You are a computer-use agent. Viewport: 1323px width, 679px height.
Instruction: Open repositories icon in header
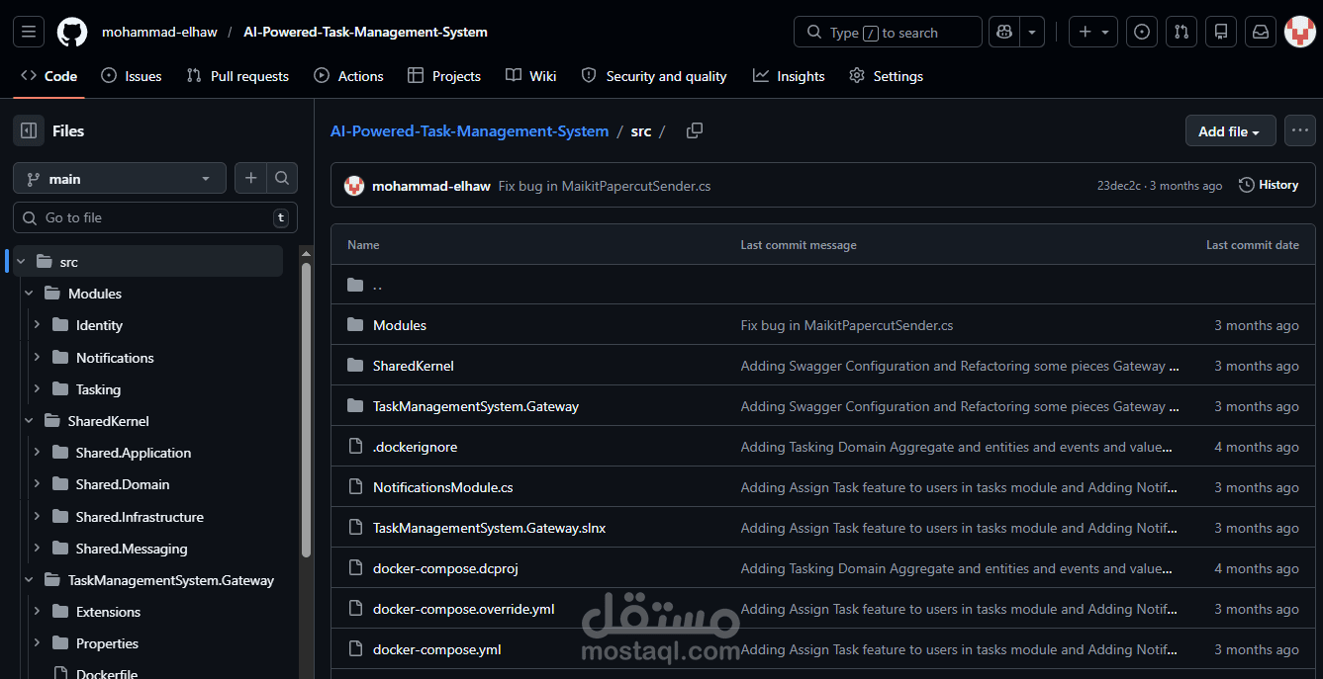(x=1221, y=32)
